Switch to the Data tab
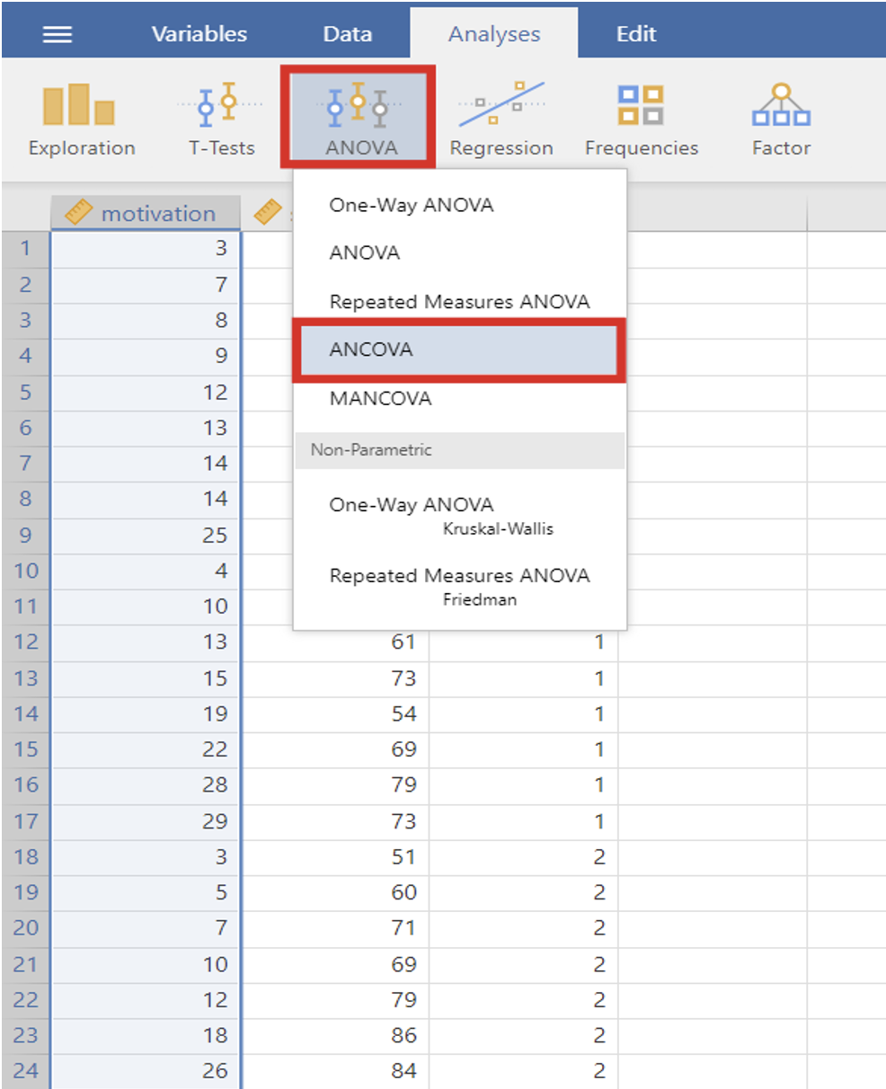This screenshot has height=1089, width=886. 347,34
